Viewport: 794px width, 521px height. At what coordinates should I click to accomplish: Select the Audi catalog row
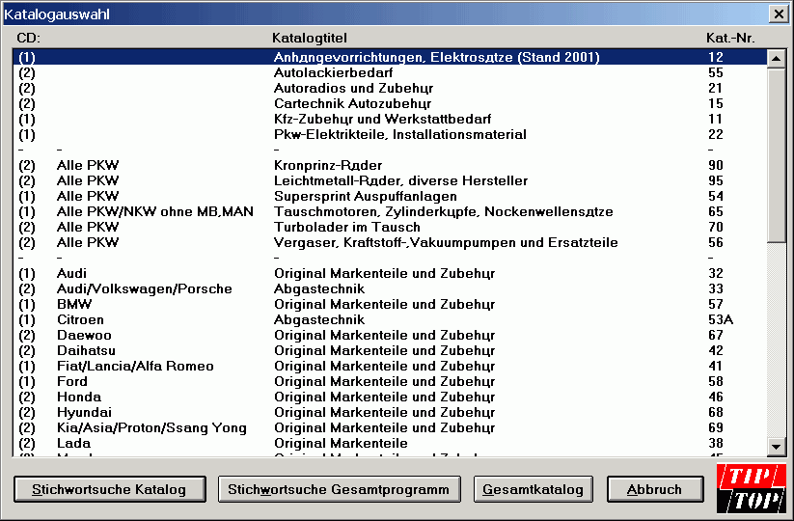[390, 273]
